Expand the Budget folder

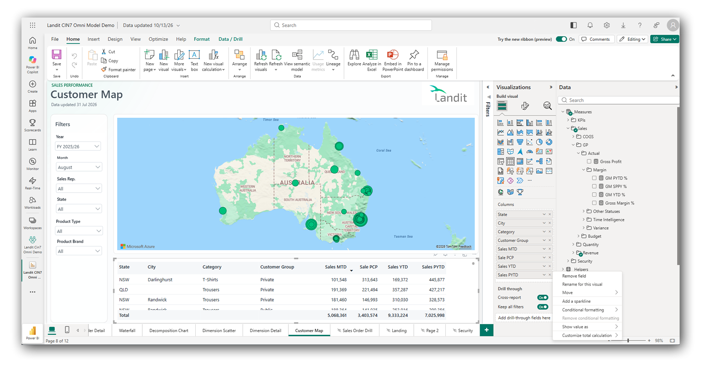[x=578, y=236]
